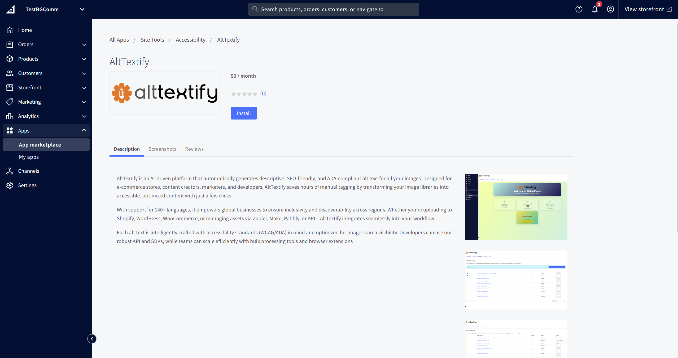
Task: Click the Home icon in sidebar
Action: pyautogui.click(x=10, y=30)
